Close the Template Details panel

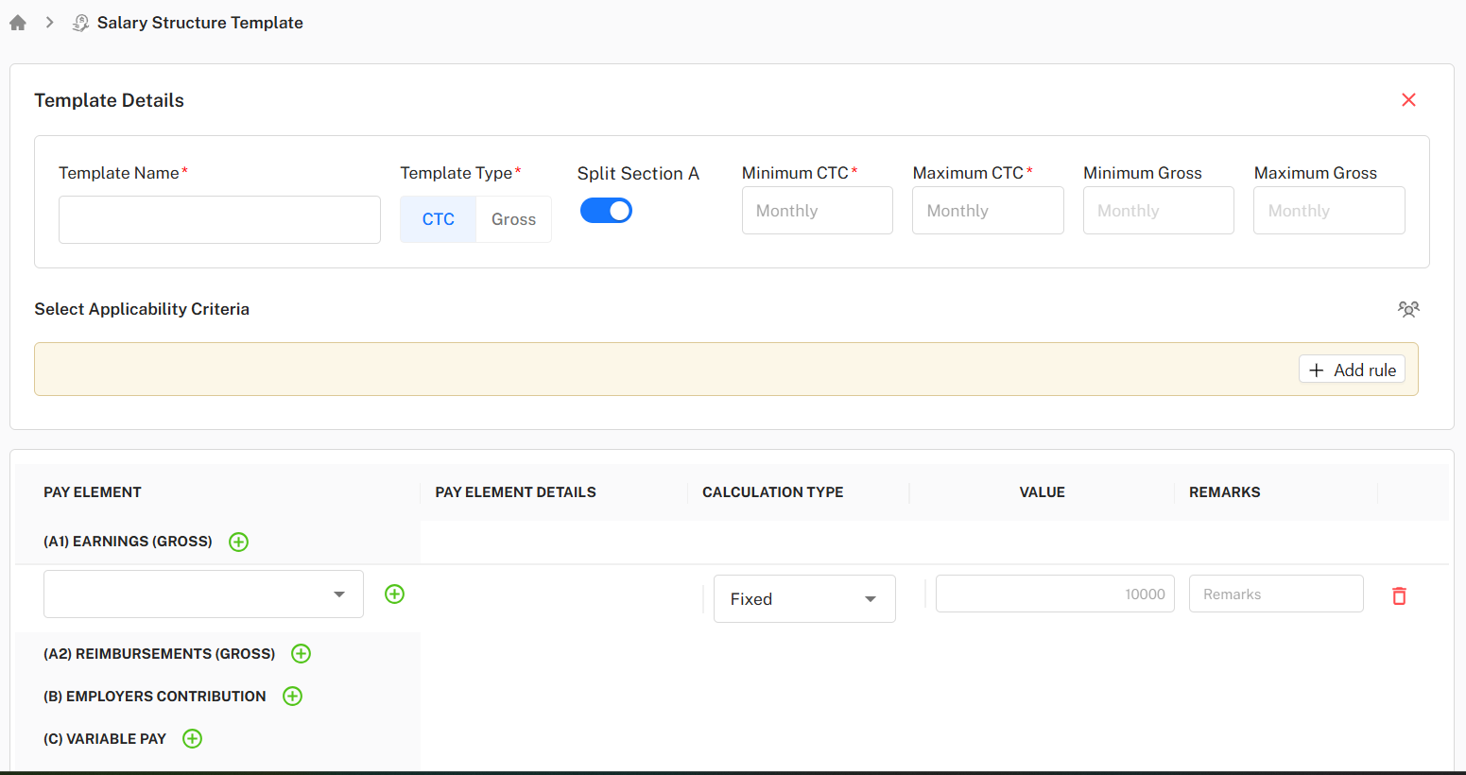[1408, 100]
